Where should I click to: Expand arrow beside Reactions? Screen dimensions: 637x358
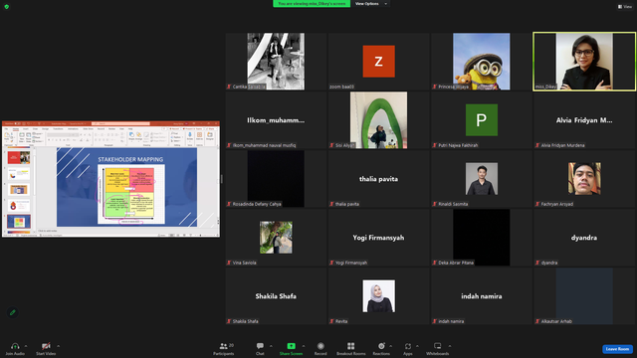pos(391,346)
